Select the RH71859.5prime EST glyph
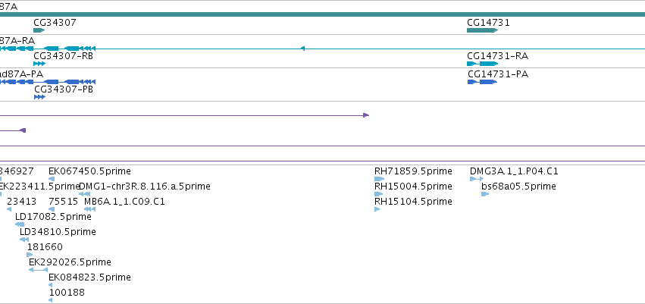The image size is (645, 304). 379,179
